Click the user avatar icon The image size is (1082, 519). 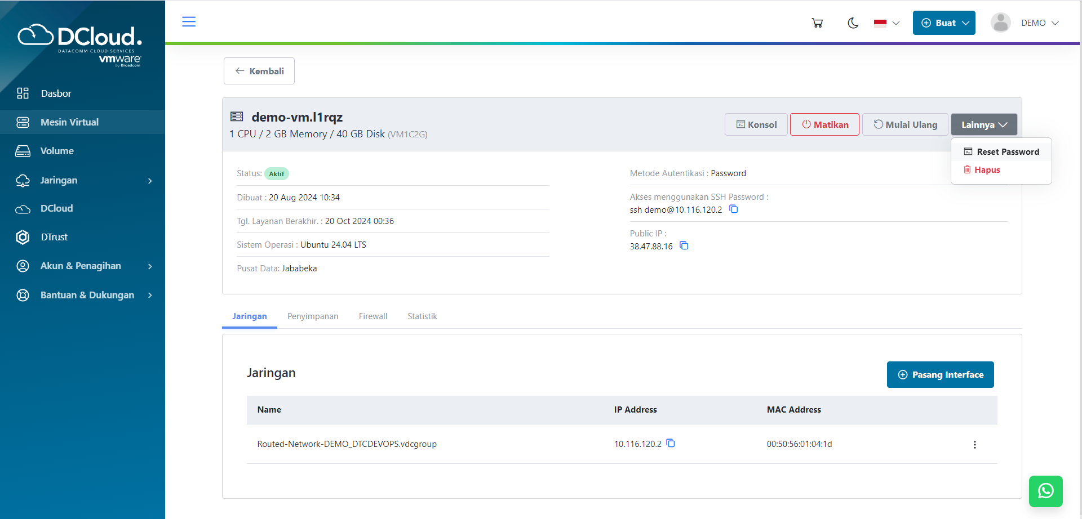pos(1000,23)
